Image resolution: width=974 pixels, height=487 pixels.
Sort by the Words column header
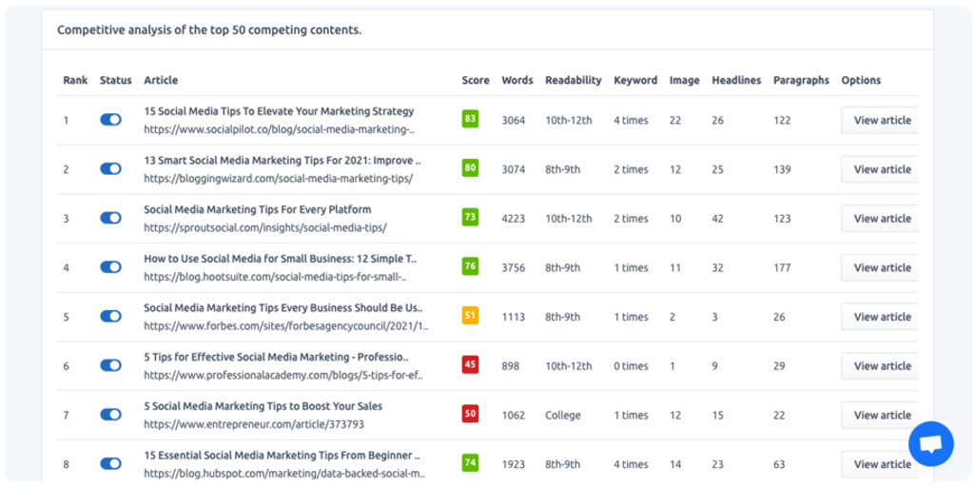517,81
